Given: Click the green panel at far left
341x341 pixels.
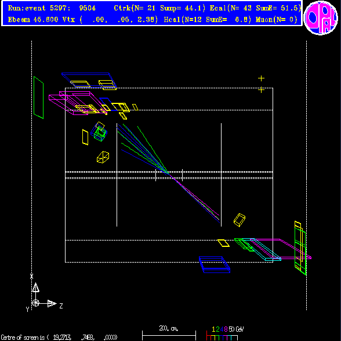Looking at the screenshot, I should pyautogui.click(x=38, y=98).
